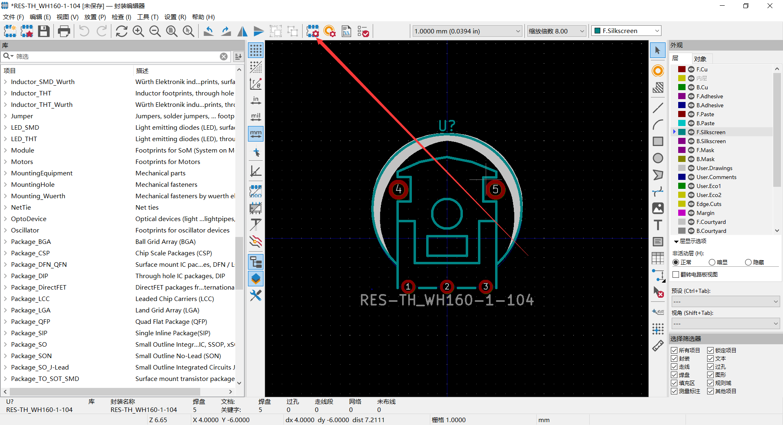
Task: Switch to the 对象 tab in appearance panel
Action: (x=700, y=59)
